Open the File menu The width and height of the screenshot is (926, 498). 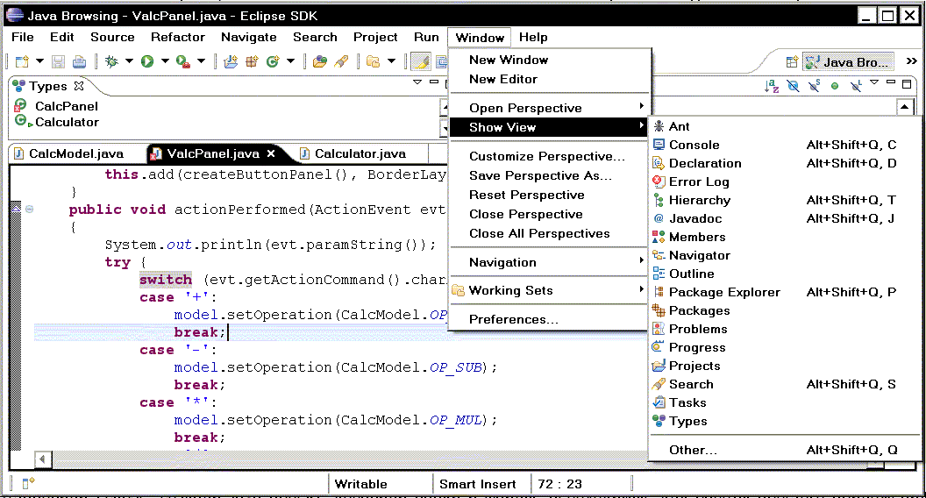click(23, 37)
